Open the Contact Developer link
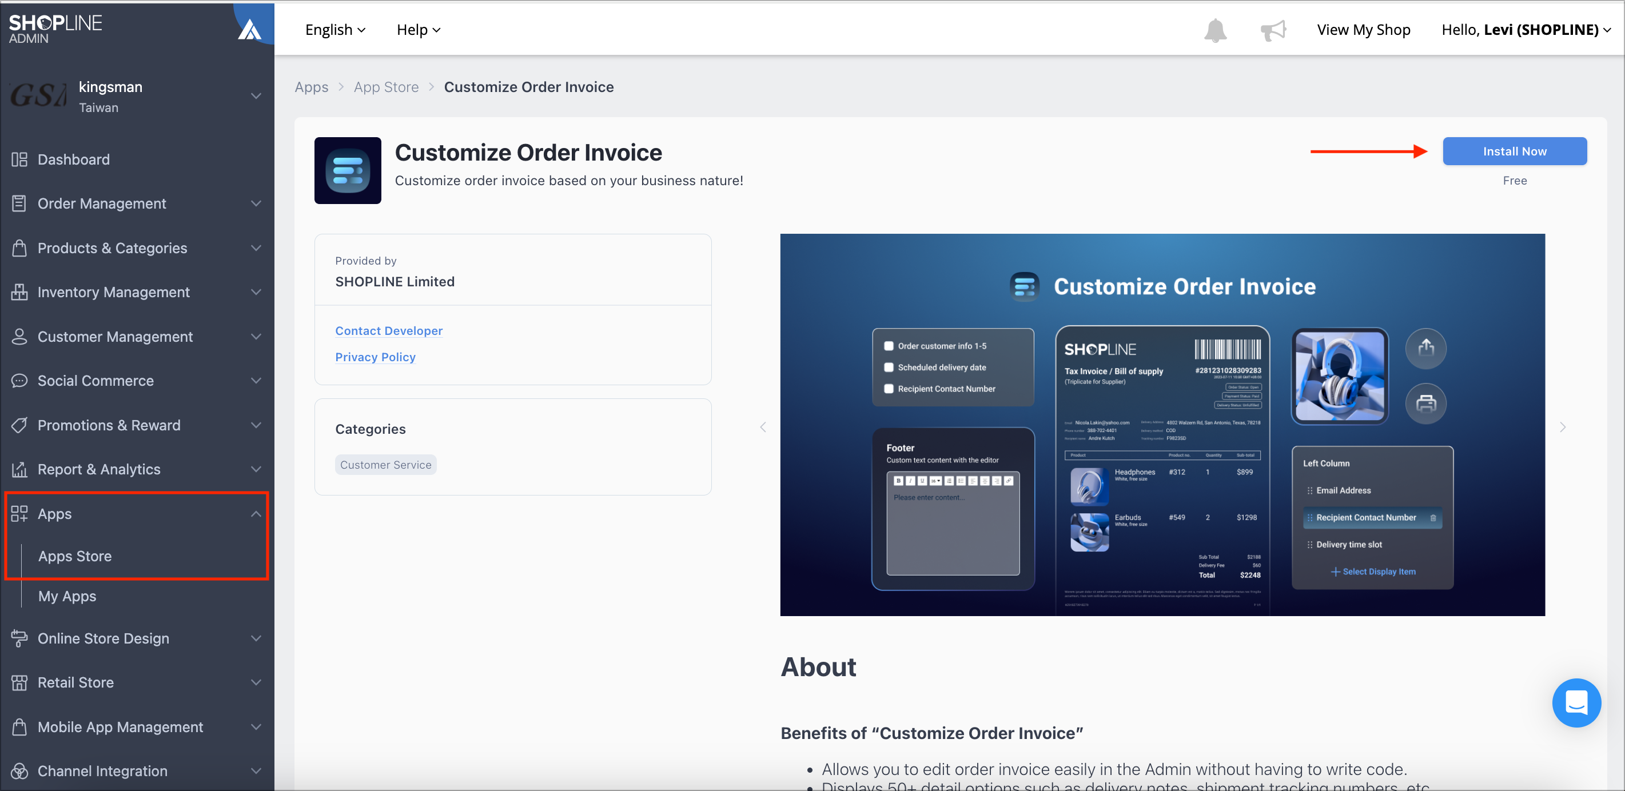 coord(389,330)
